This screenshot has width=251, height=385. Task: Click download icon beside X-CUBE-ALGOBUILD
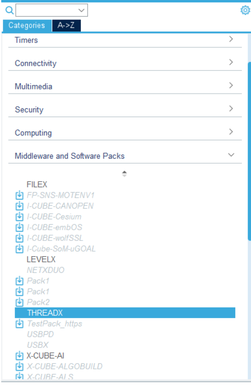click(19, 366)
